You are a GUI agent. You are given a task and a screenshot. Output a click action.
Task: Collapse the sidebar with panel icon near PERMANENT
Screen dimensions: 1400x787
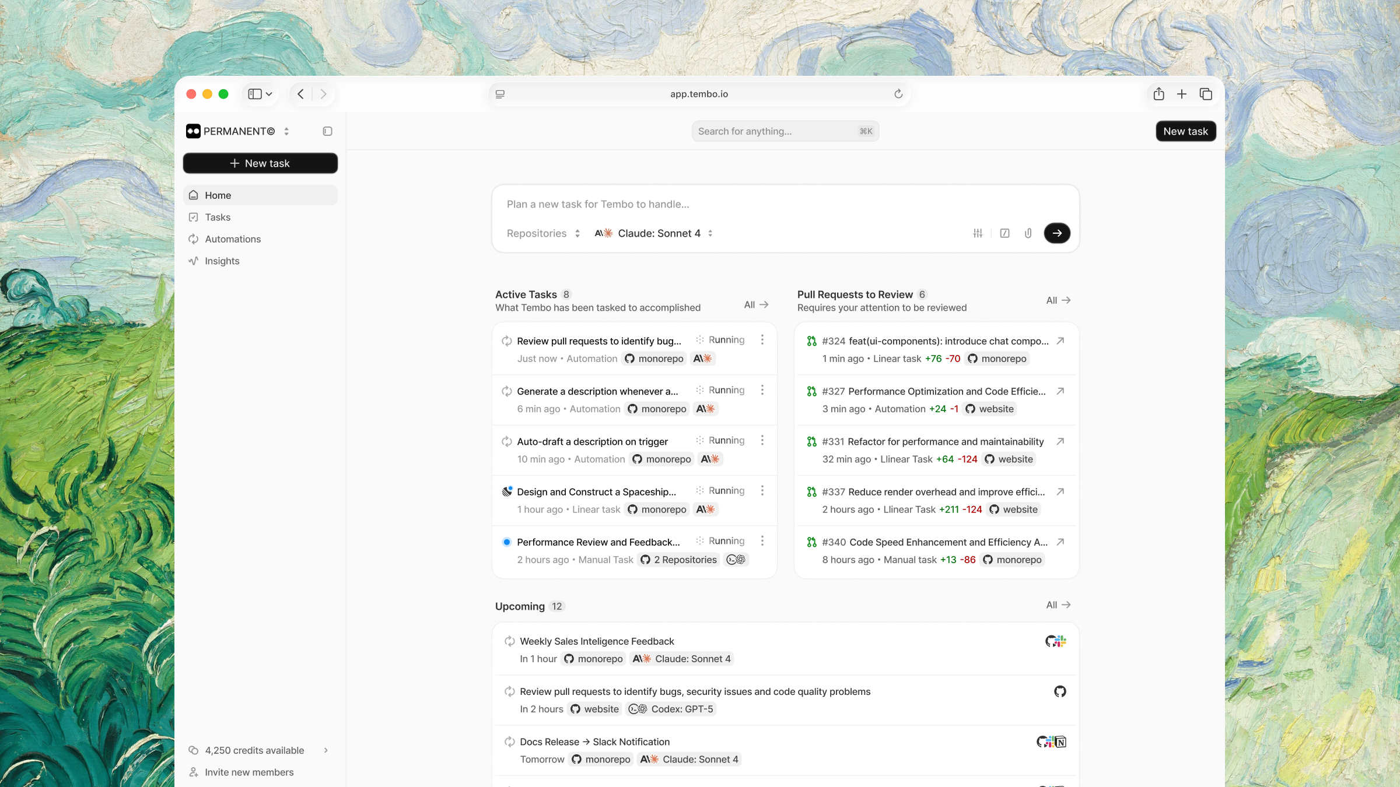point(327,131)
